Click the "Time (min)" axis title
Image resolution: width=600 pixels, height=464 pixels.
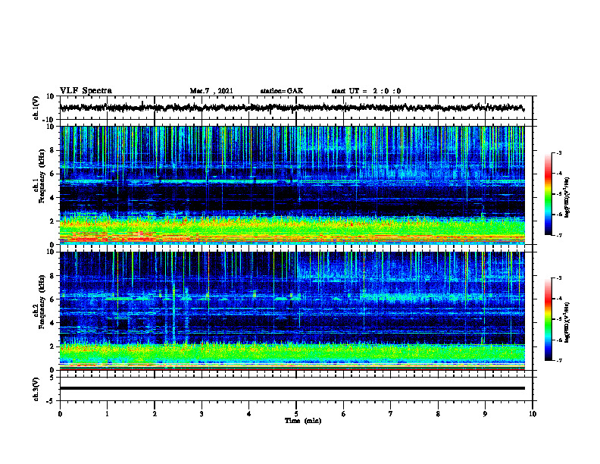coord(303,421)
